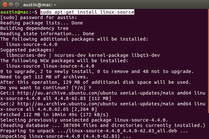Click the 'Preparing to unpack' .deb file line
209x139 pixels.
(95, 131)
